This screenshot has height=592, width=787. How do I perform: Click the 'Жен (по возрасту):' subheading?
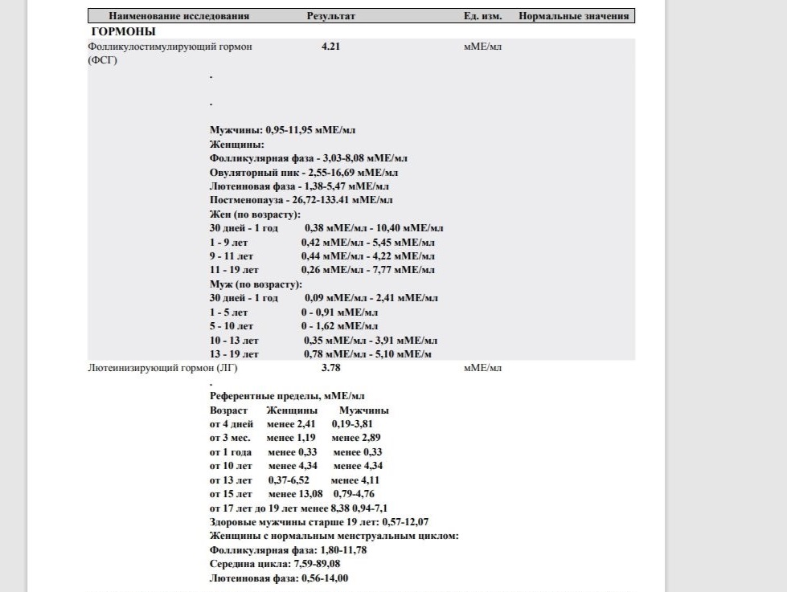255,214
